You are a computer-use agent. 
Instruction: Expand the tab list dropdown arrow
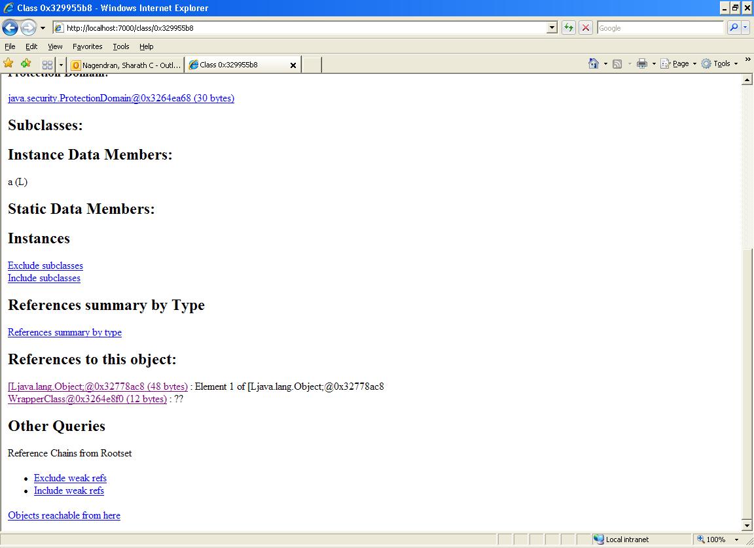(61, 64)
